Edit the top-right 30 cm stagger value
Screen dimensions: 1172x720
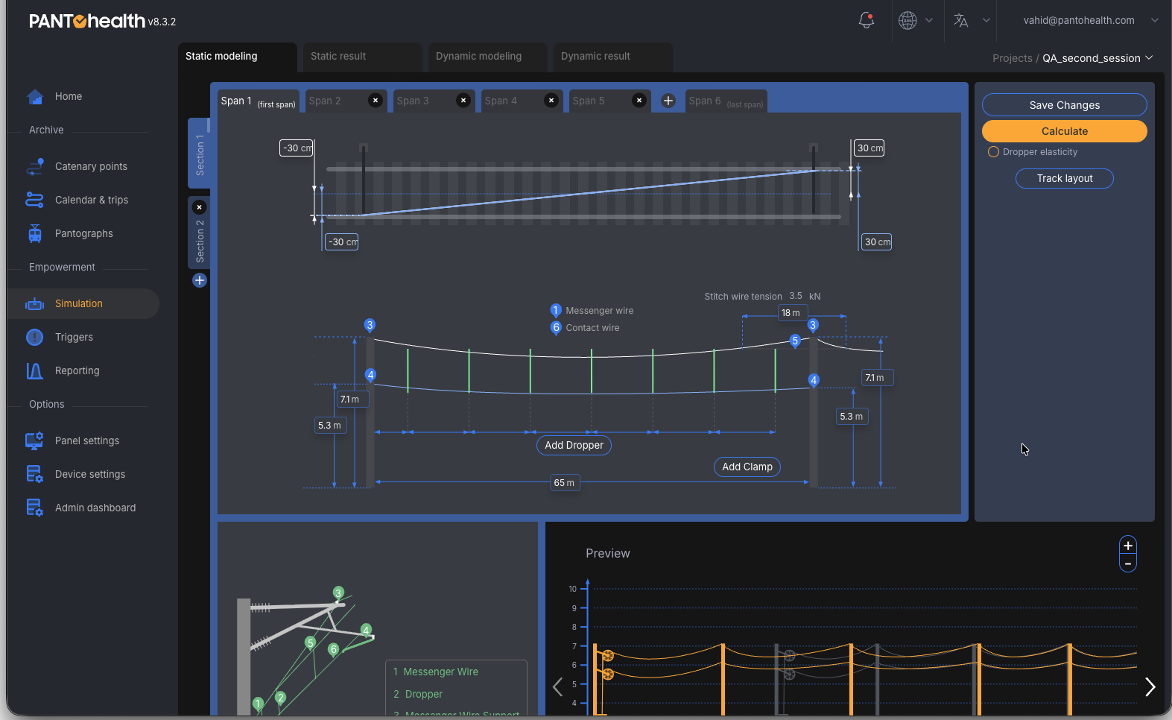tap(870, 148)
